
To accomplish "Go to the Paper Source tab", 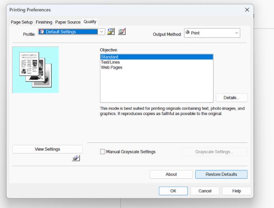I will (x=67, y=22).
